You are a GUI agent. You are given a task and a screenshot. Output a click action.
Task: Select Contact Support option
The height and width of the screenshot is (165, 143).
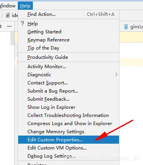tap(68, 83)
